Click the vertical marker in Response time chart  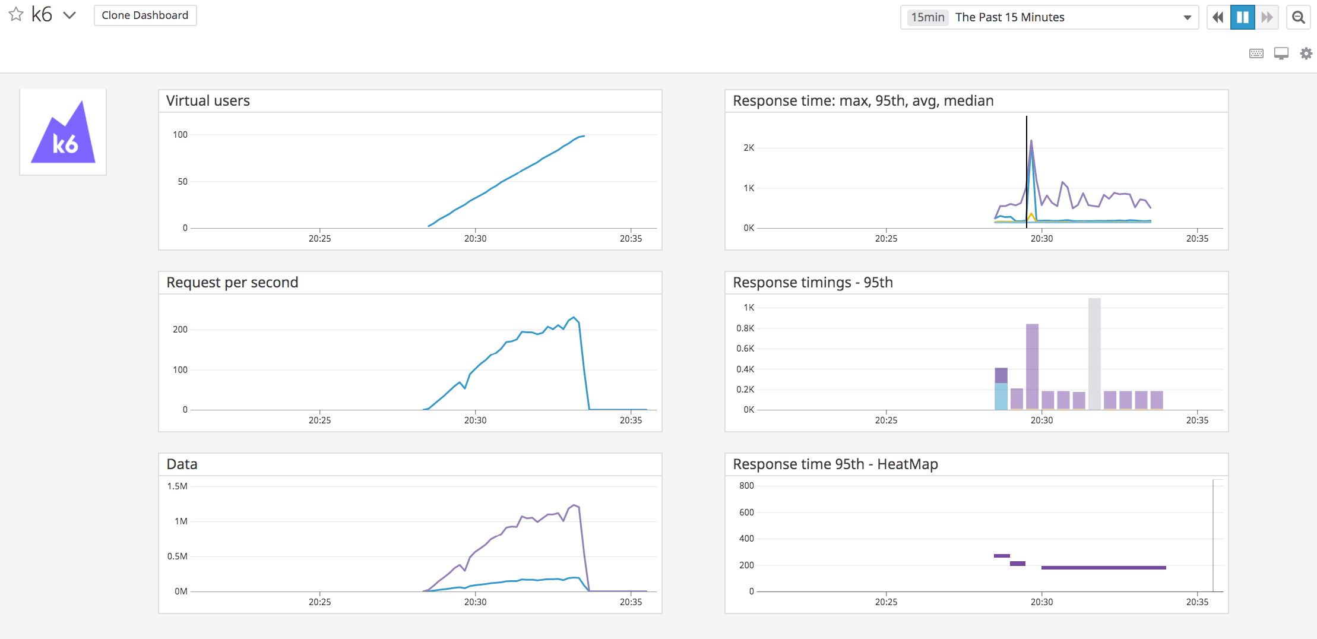click(x=1027, y=170)
